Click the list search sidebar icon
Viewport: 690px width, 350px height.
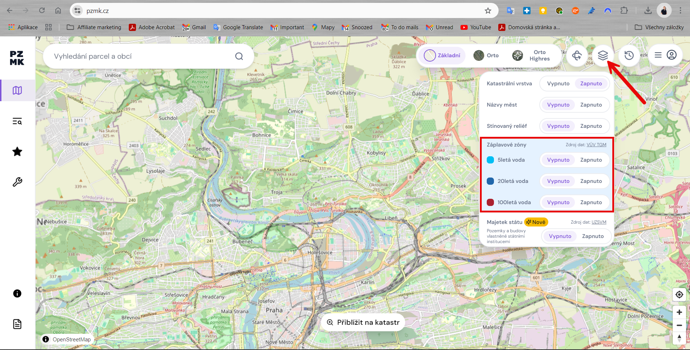click(17, 121)
